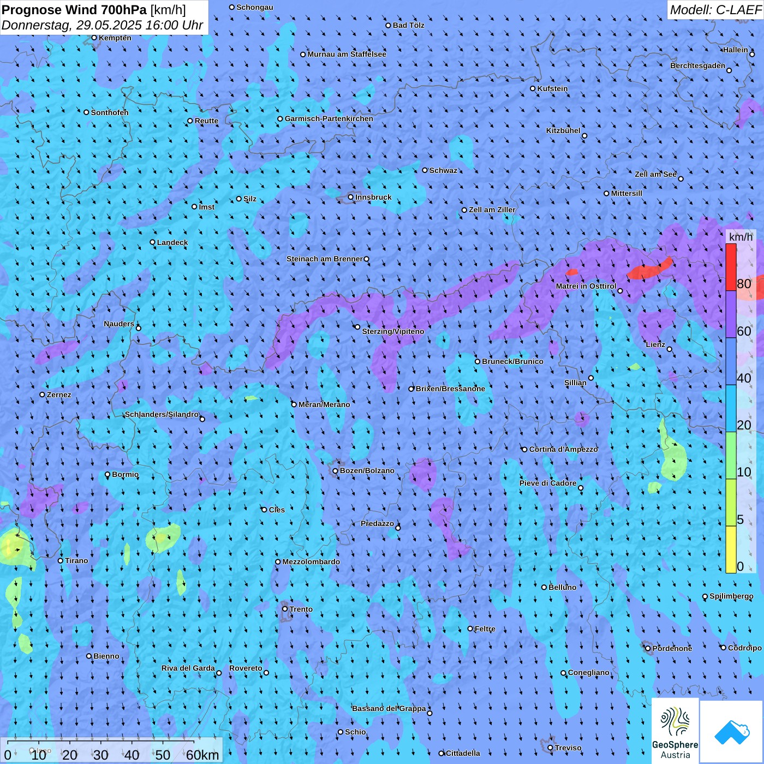764x764 pixels.
Task: Click the Tirano city label
Action: pos(76,560)
